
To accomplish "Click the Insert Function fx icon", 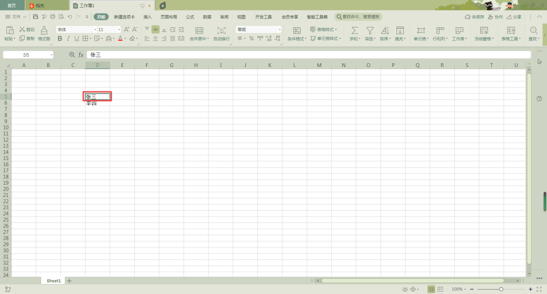I will pyautogui.click(x=81, y=55).
